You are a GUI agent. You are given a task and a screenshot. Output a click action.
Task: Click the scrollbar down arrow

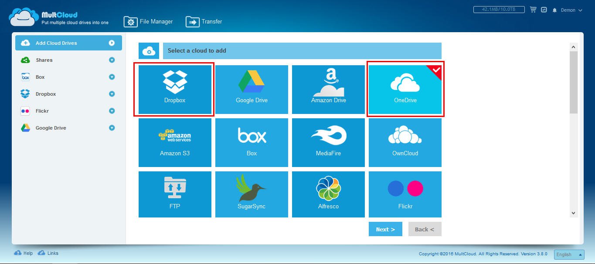click(573, 213)
